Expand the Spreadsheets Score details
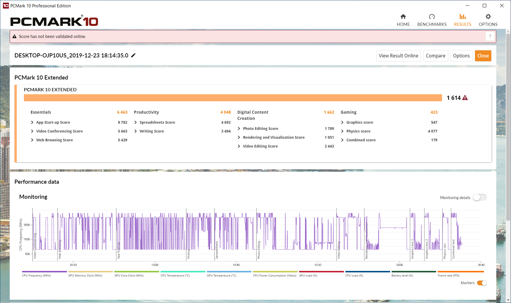 (x=136, y=122)
